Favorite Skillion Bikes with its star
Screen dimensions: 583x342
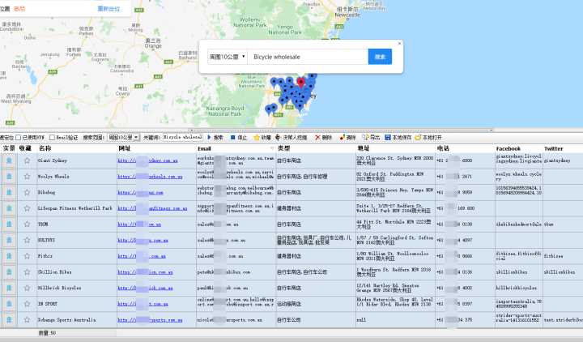click(x=27, y=272)
